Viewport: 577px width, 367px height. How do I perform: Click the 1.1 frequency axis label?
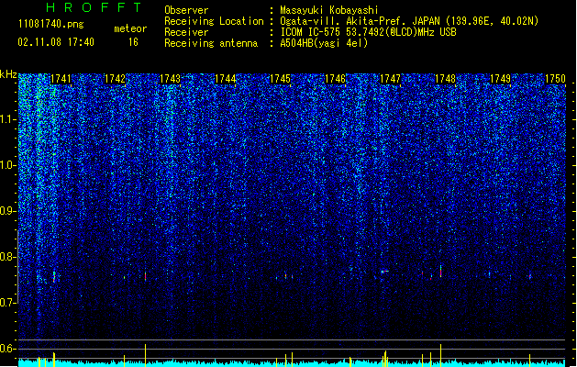[x=8, y=119]
